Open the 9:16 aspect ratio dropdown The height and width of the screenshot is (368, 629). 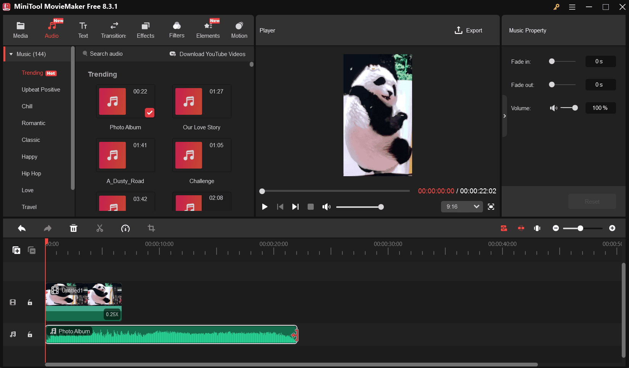click(x=462, y=206)
